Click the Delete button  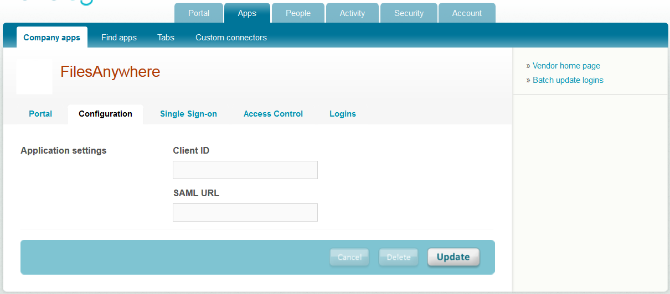tap(398, 257)
